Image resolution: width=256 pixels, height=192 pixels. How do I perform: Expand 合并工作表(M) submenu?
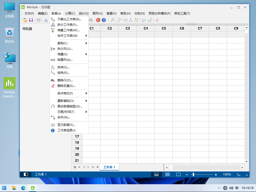pyautogui.click(x=69, y=36)
